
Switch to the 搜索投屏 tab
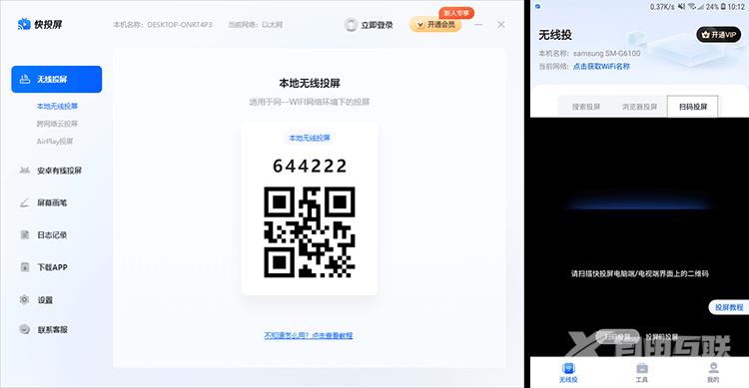(x=585, y=107)
